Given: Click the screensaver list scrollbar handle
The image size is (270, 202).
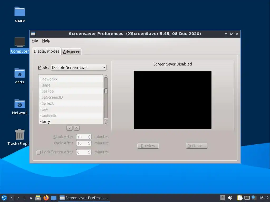Looking at the screenshot, I should click(106, 90).
